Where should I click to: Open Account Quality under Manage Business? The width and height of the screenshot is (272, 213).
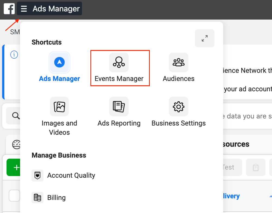coord(64,176)
